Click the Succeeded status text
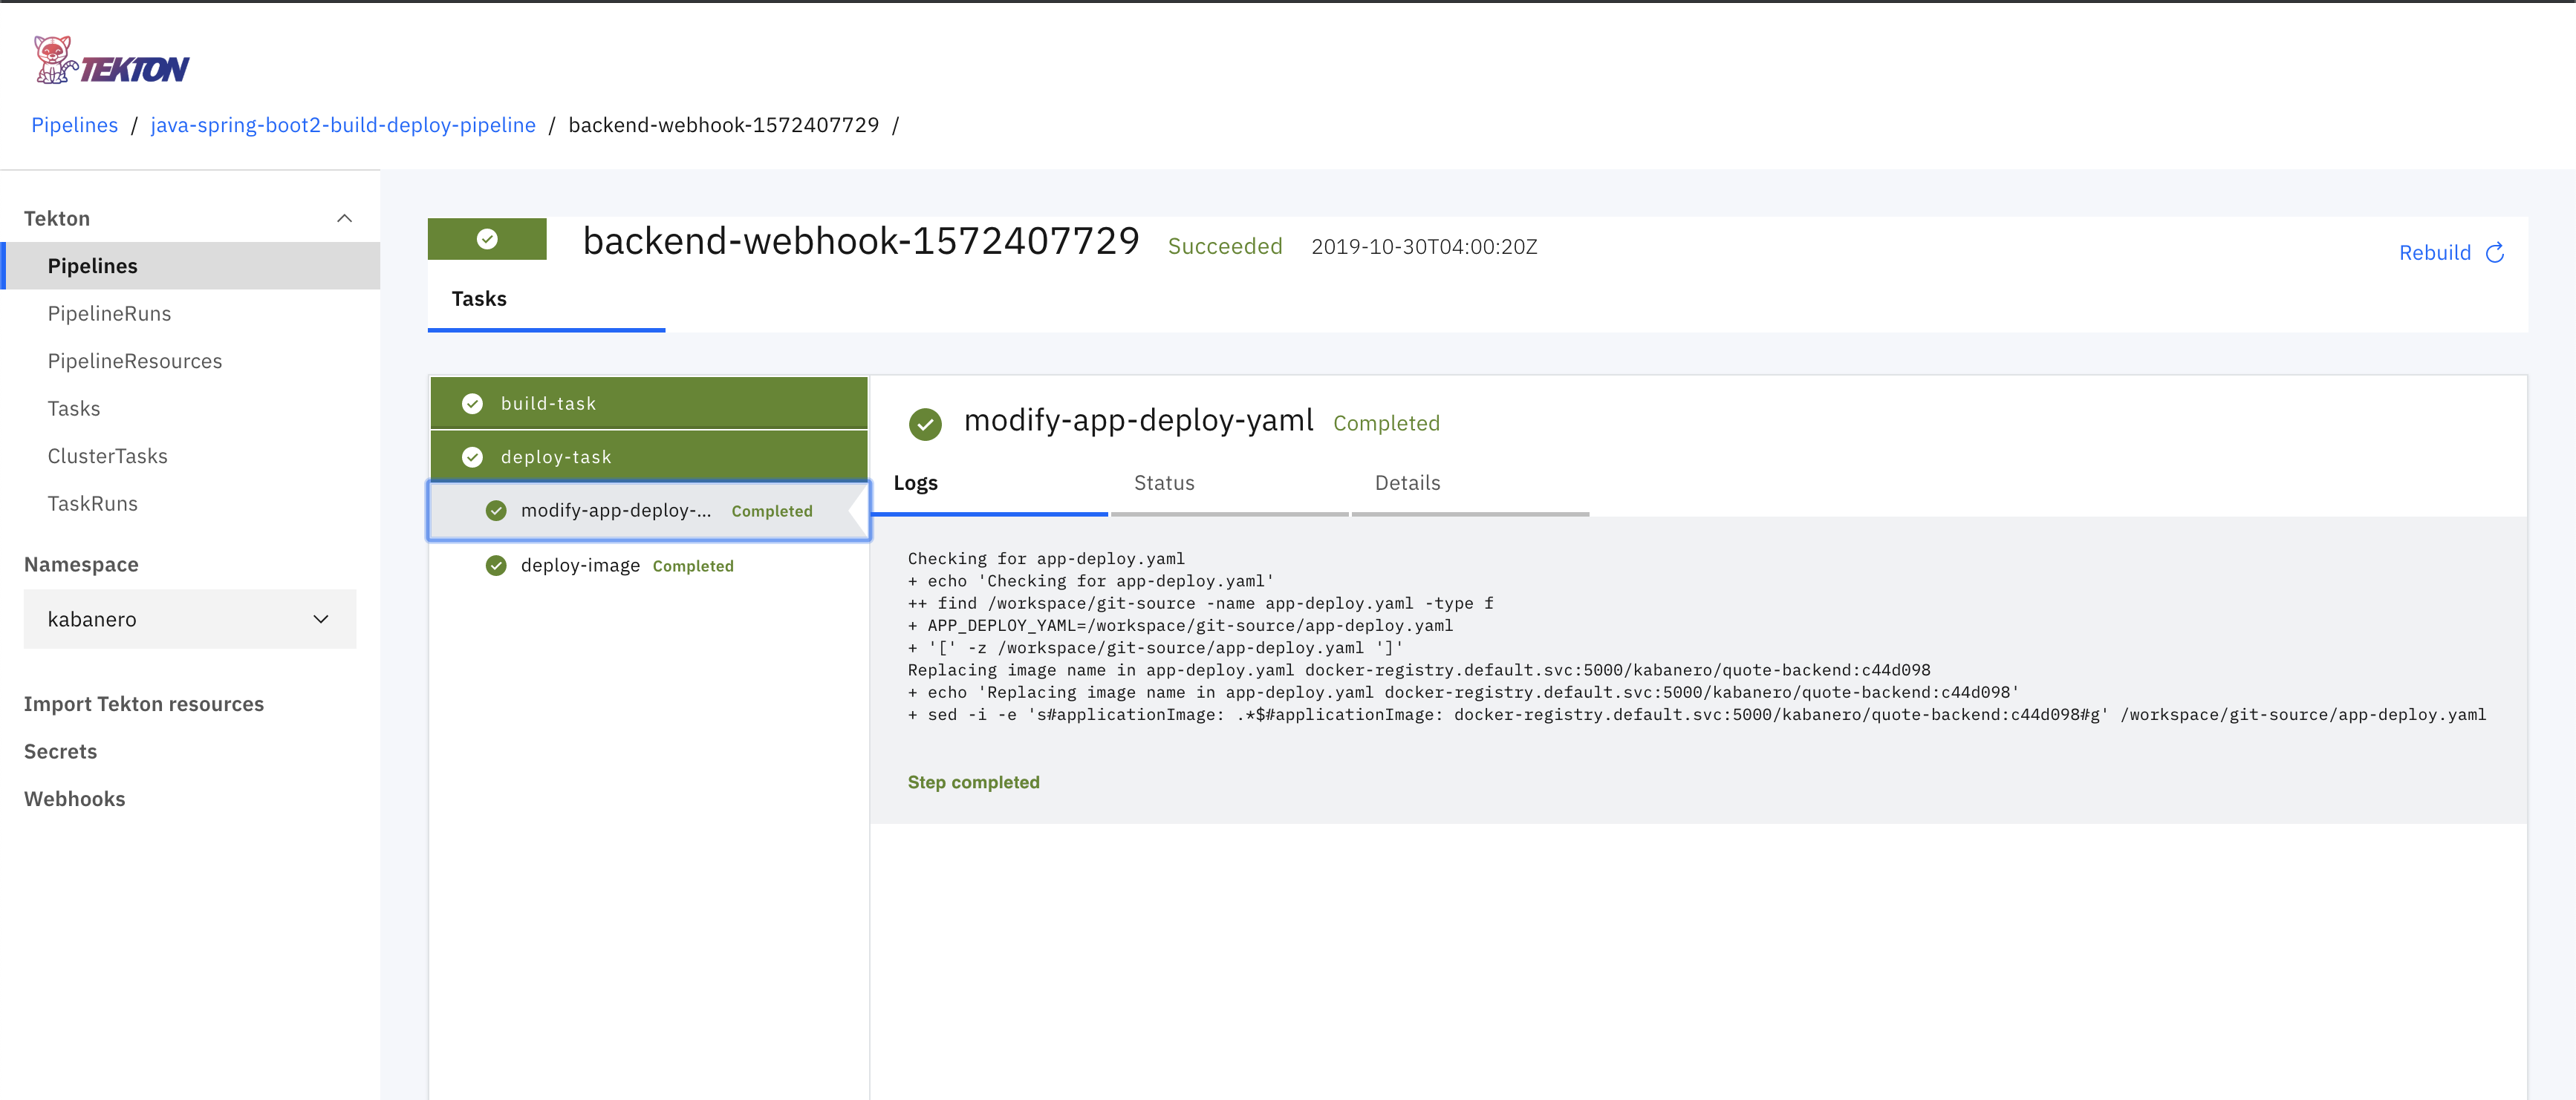The height and width of the screenshot is (1100, 2576). (x=1225, y=246)
